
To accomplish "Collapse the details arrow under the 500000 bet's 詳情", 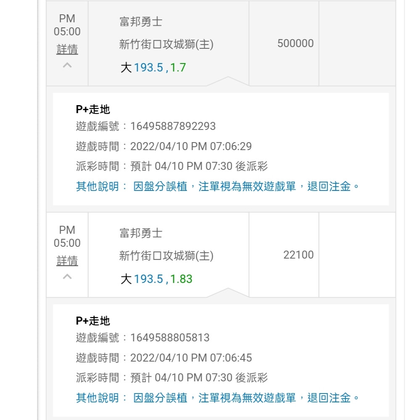I will (x=67, y=65).
